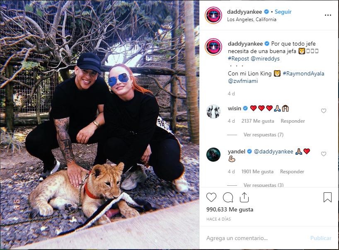Share the post via share icon
Image resolution: width=339 pixels, height=250 pixels.
tap(245, 197)
